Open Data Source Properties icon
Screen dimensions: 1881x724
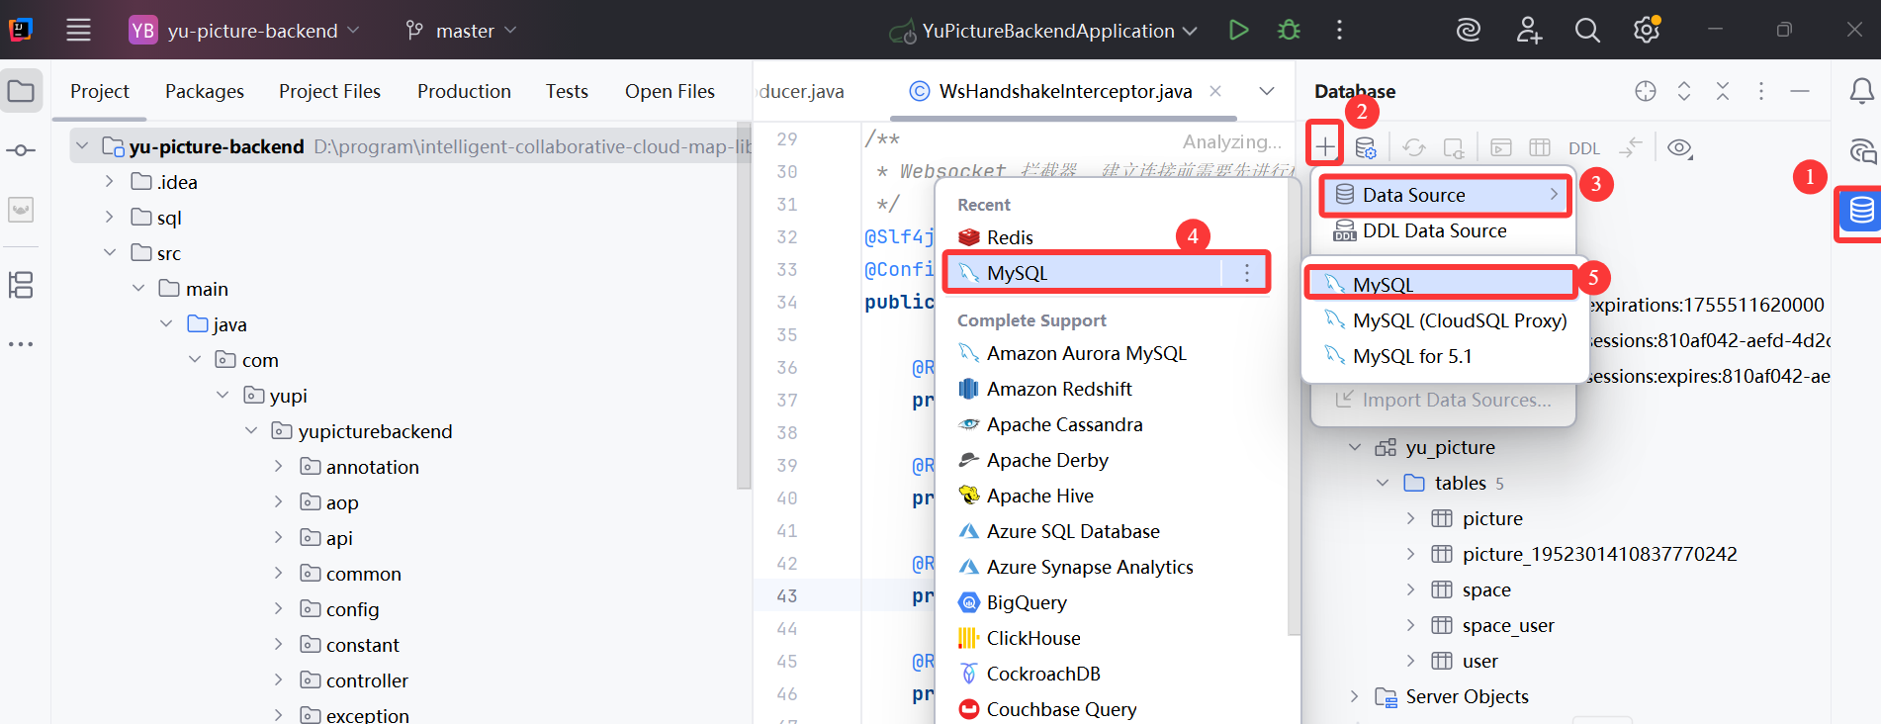pos(1366,148)
